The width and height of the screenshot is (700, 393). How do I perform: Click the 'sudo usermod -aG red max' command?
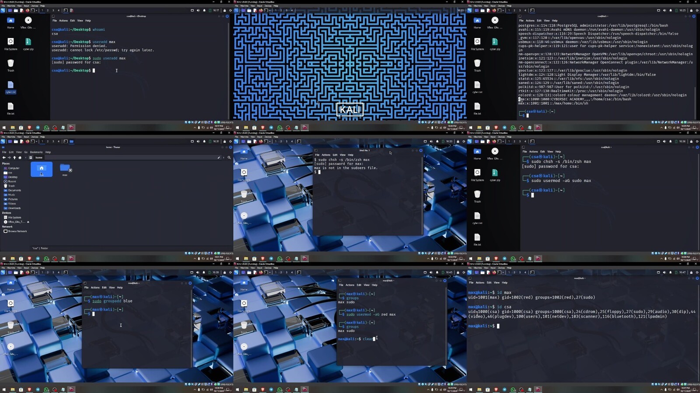[x=371, y=314]
